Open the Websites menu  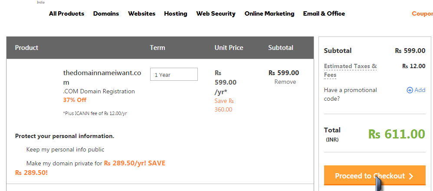coord(142,13)
